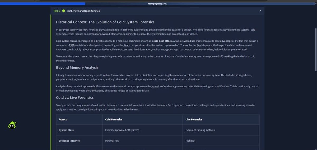
Task: Select the Task 2 label
Action: pyautogui.click(x=57, y=11)
